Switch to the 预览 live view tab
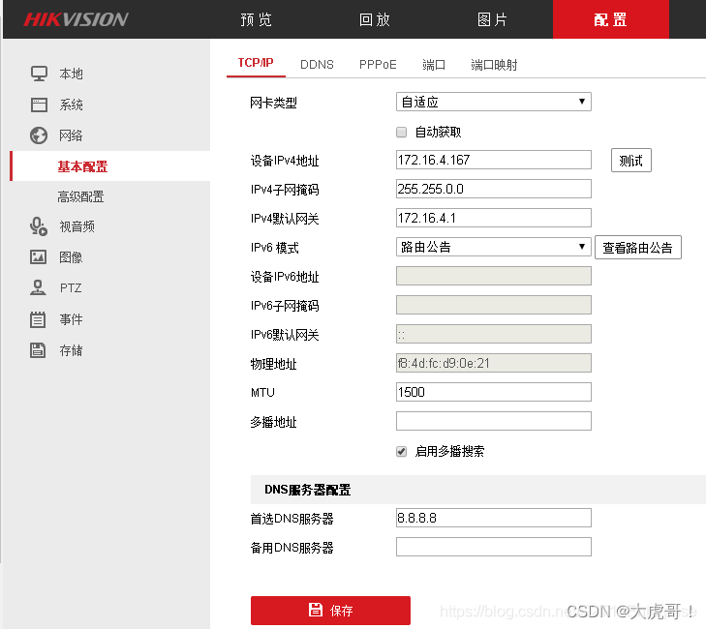 coord(257,19)
